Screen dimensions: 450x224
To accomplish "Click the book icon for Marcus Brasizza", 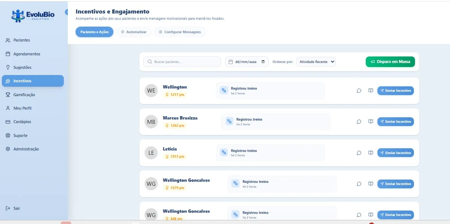I will [370, 122].
